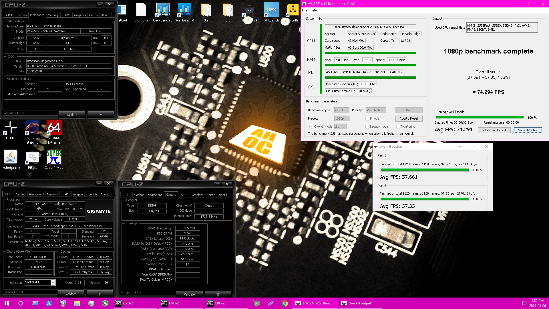Open About tab in Memory CPU-Z window
The image size is (549, 309).
[223, 195]
